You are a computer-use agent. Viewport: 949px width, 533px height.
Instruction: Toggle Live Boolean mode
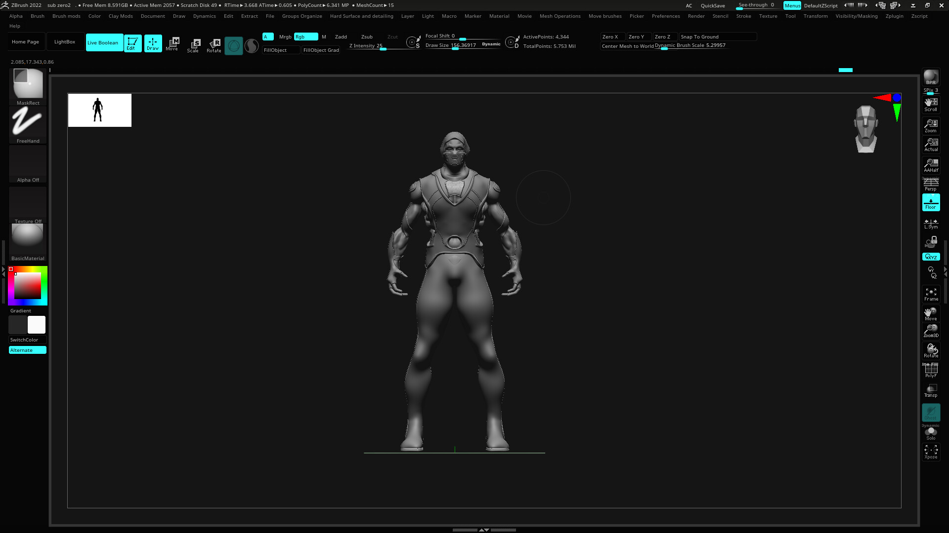pyautogui.click(x=104, y=42)
